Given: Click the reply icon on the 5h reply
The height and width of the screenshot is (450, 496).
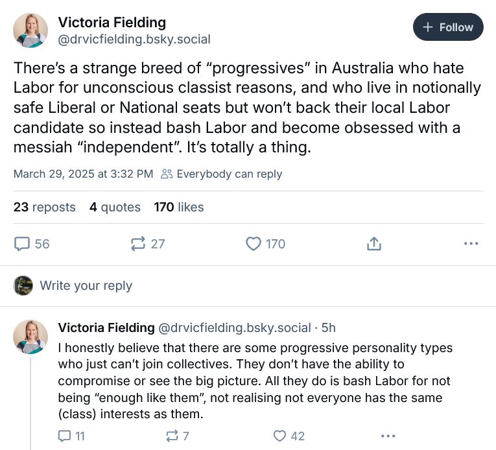Looking at the screenshot, I should click(65, 436).
